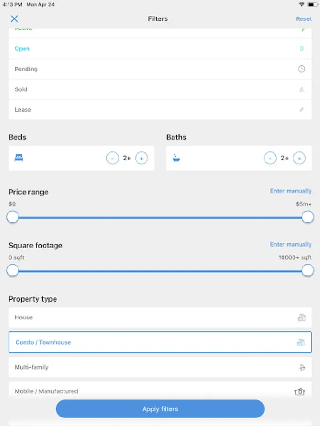Enter price range manually
Image resolution: width=320 pixels, height=426 pixels.
[x=291, y=191]
